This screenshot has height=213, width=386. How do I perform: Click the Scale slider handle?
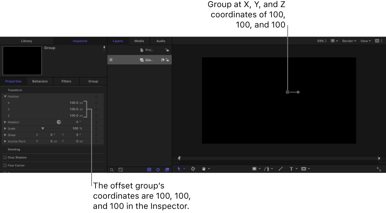tap(43, 129)
